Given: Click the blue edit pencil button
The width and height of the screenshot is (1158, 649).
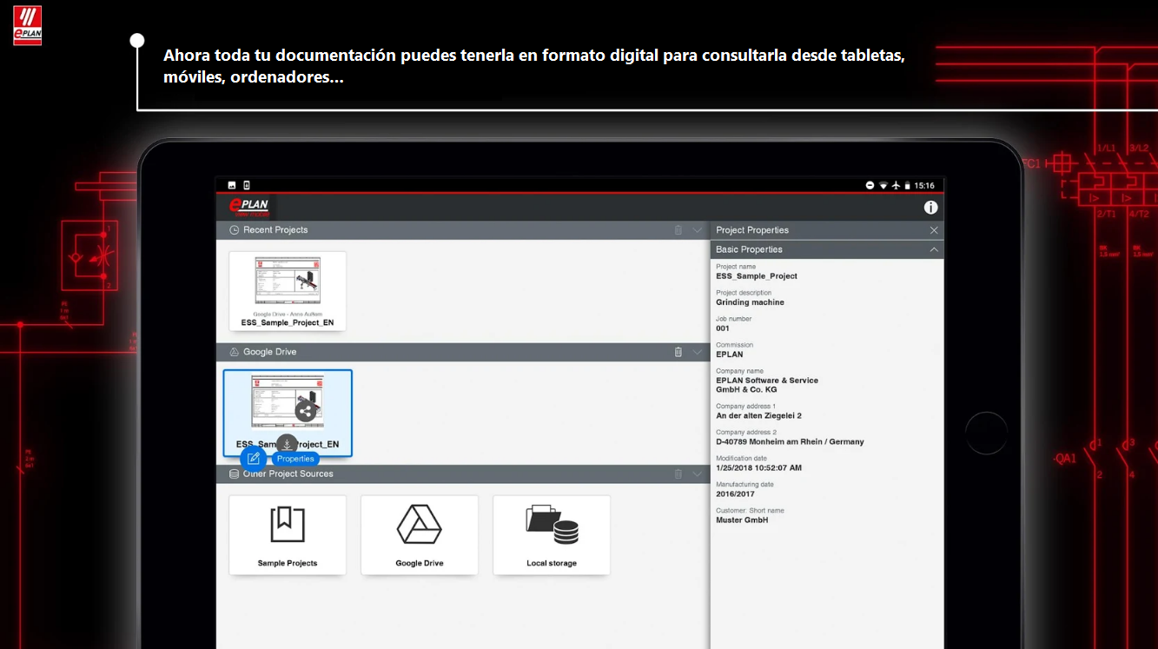Looking at the screenshot, I should coord(254,459).
